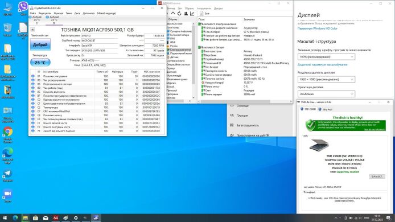Select the row 0C Кількість включень
The width and height of the screenshot is (395, 222).
tap(97, 92)
